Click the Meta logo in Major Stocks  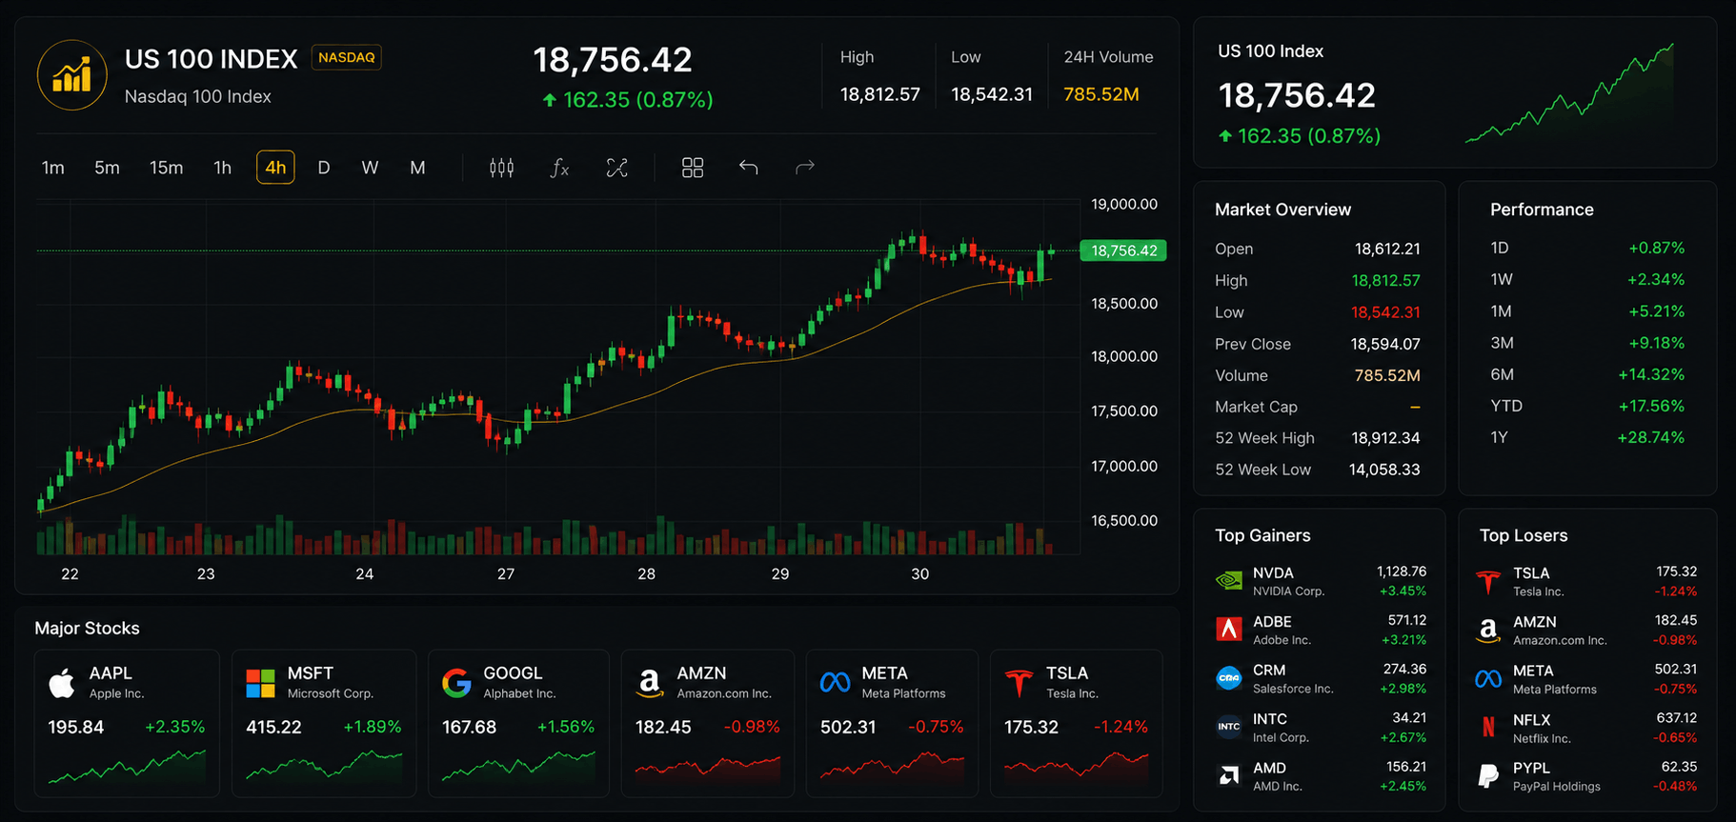[835, 682]
